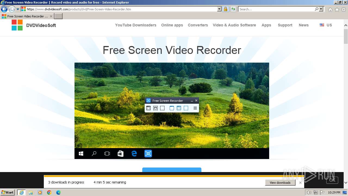Image resolution: width=348 pixels, height=196 pixels.
Task: Open Chrome from the taskbar
Action: click(49, 192)
